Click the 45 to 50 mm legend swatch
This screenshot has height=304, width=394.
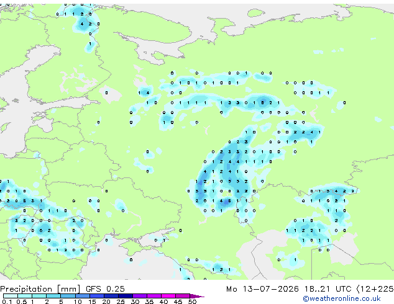pos(183,296)
